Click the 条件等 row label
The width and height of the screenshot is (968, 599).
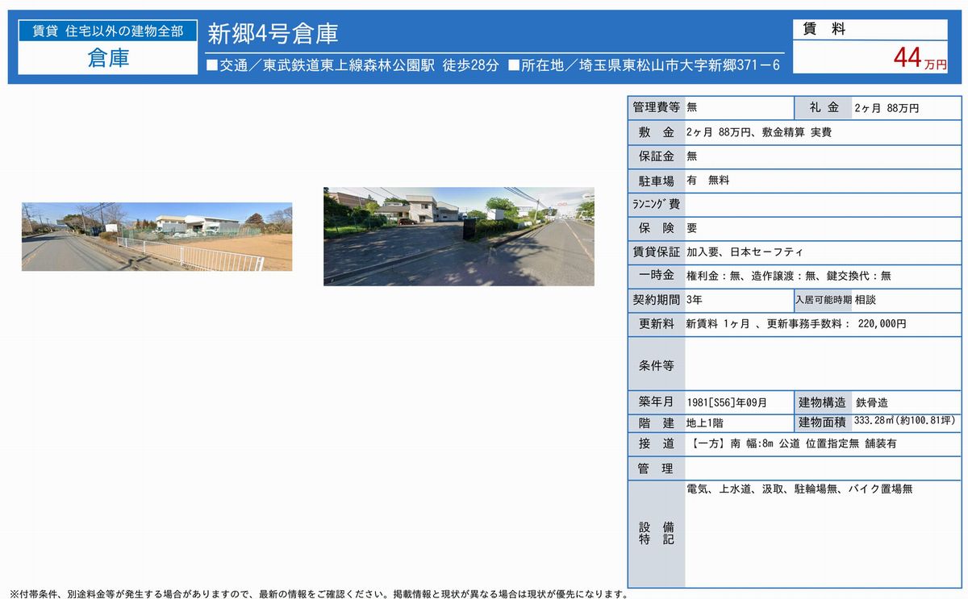click(656, 364)
